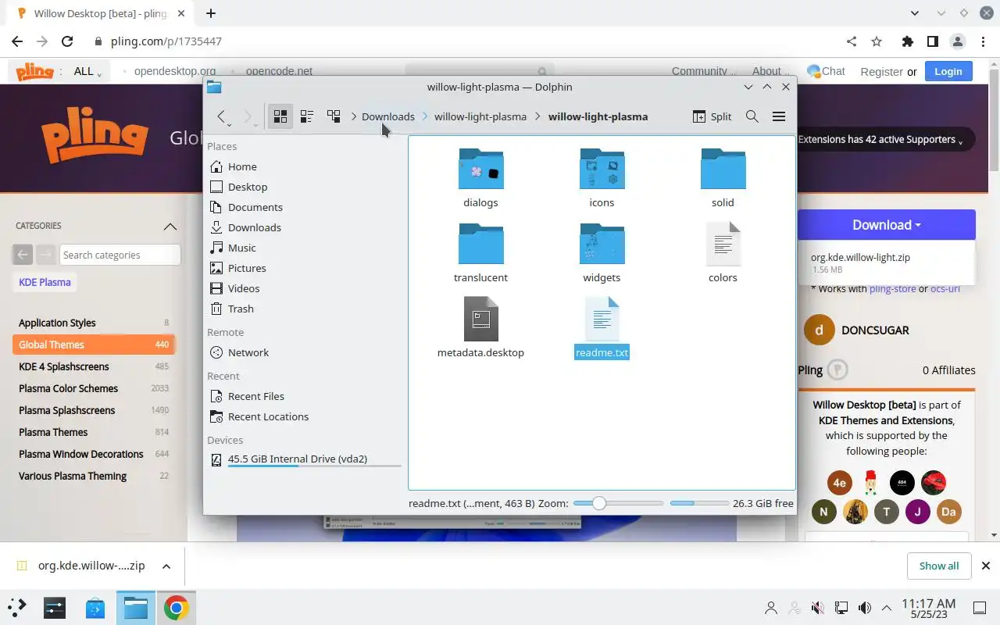
Task: Click the blue Download dropdown button
Action: pyautogui.click(x=886, y=225)
